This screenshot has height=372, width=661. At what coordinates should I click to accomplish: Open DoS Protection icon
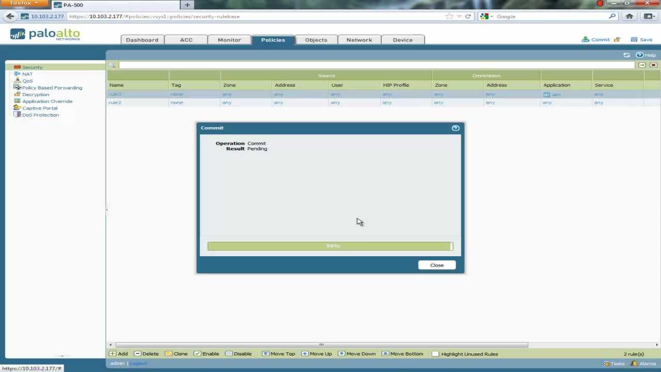(17, 114)
